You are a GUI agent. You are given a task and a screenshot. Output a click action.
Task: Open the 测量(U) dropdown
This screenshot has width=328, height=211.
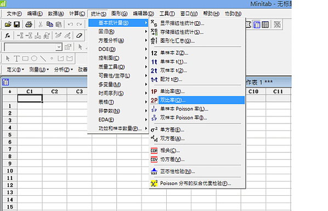[x=39, y=69]
